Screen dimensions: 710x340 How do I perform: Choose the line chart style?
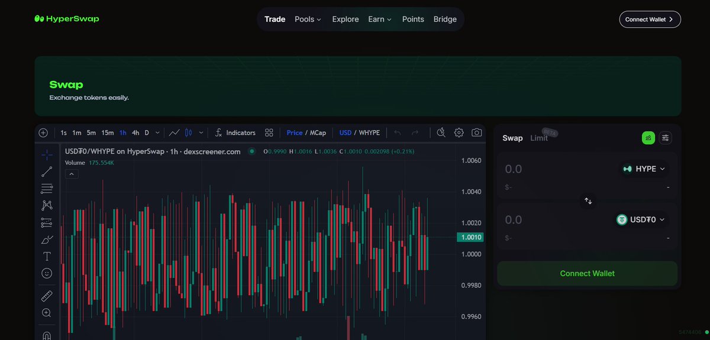click(175, 132)
